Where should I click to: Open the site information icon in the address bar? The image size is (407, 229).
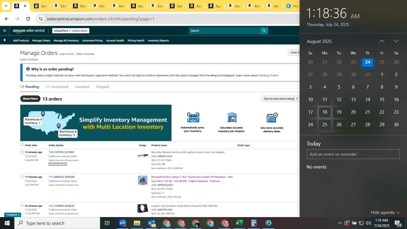click(41, 19)
